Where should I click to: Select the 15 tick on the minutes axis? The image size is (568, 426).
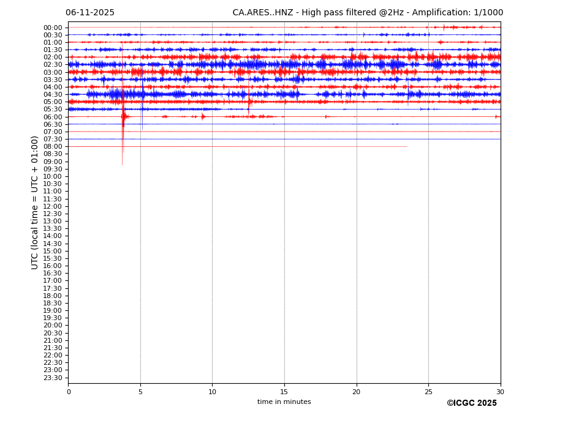point(284,392)
